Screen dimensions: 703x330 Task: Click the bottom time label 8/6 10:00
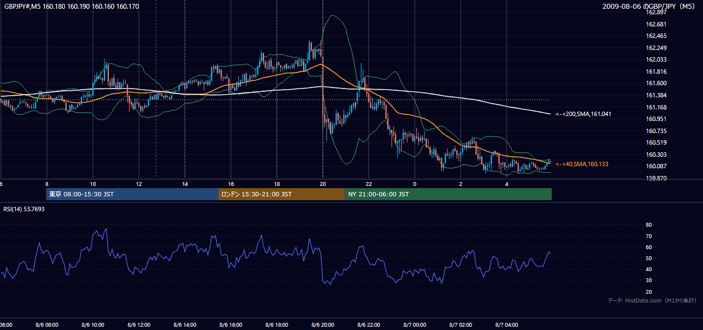[x=93, y=325]
